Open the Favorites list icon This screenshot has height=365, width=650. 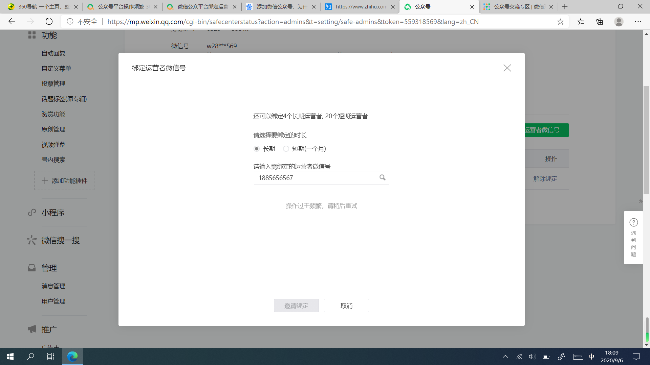tap(581, 22)
